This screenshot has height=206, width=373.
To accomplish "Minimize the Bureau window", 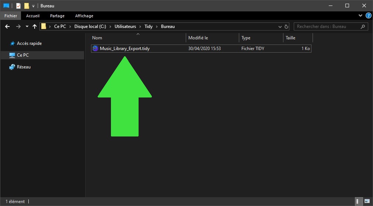I will pyautogui.click(x=330, y=6).
